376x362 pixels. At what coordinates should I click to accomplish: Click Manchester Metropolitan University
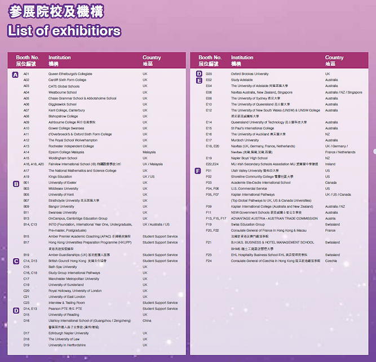click(74, 279)
